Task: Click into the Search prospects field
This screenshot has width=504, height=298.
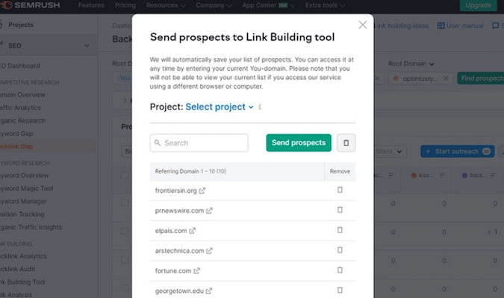Action: [x=199, y=142]
